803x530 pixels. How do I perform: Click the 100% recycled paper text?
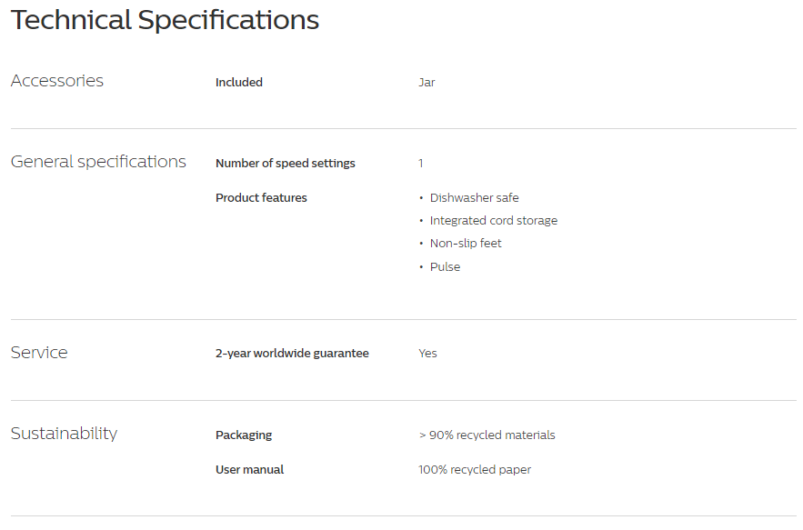point(475,470)
